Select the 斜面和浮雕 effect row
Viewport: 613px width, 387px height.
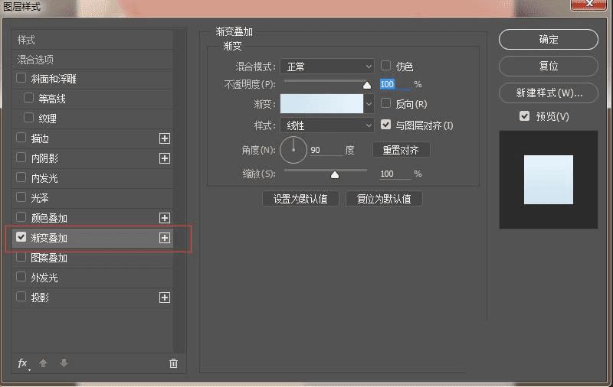click(92, 80)
